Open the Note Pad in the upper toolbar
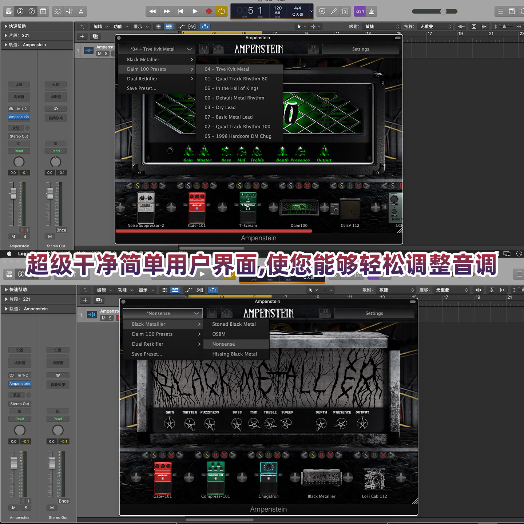 tap(512, 11)
